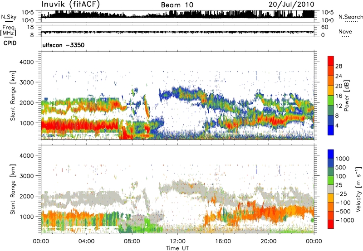Click the 'N.Search' legend label
The width and height of the screenshot is (363, 251).
tap(351, 17)
